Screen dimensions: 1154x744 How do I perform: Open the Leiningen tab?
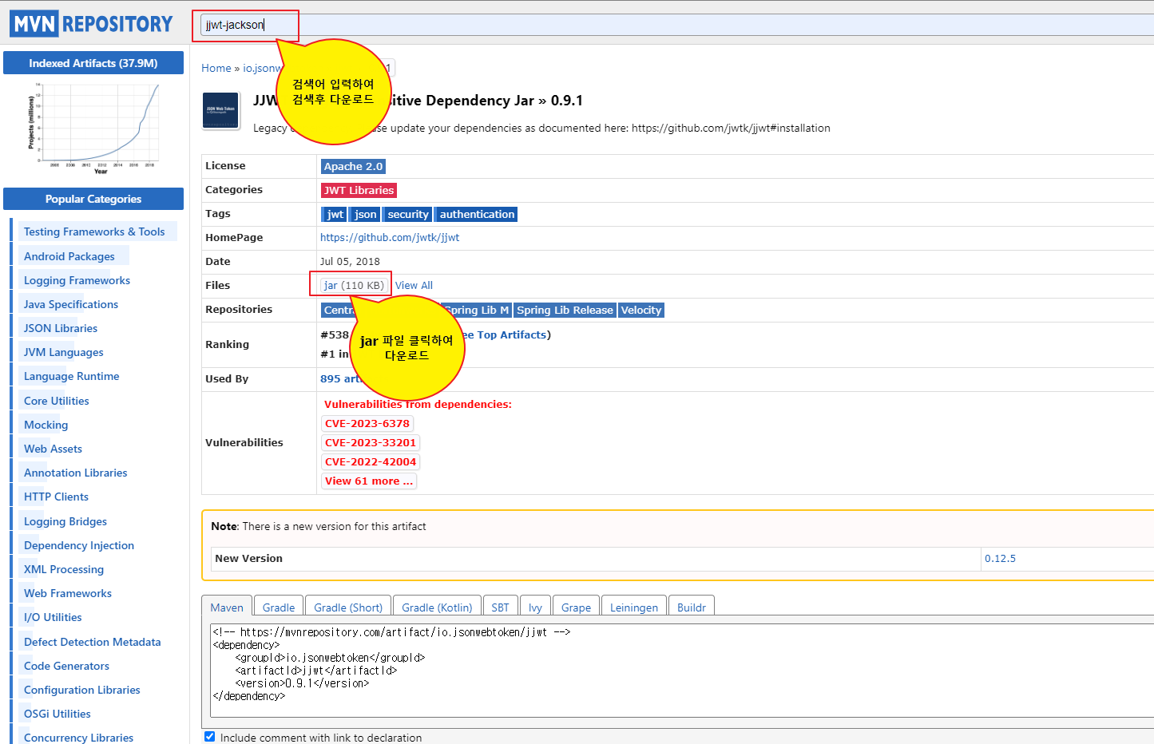coord(634,607)
